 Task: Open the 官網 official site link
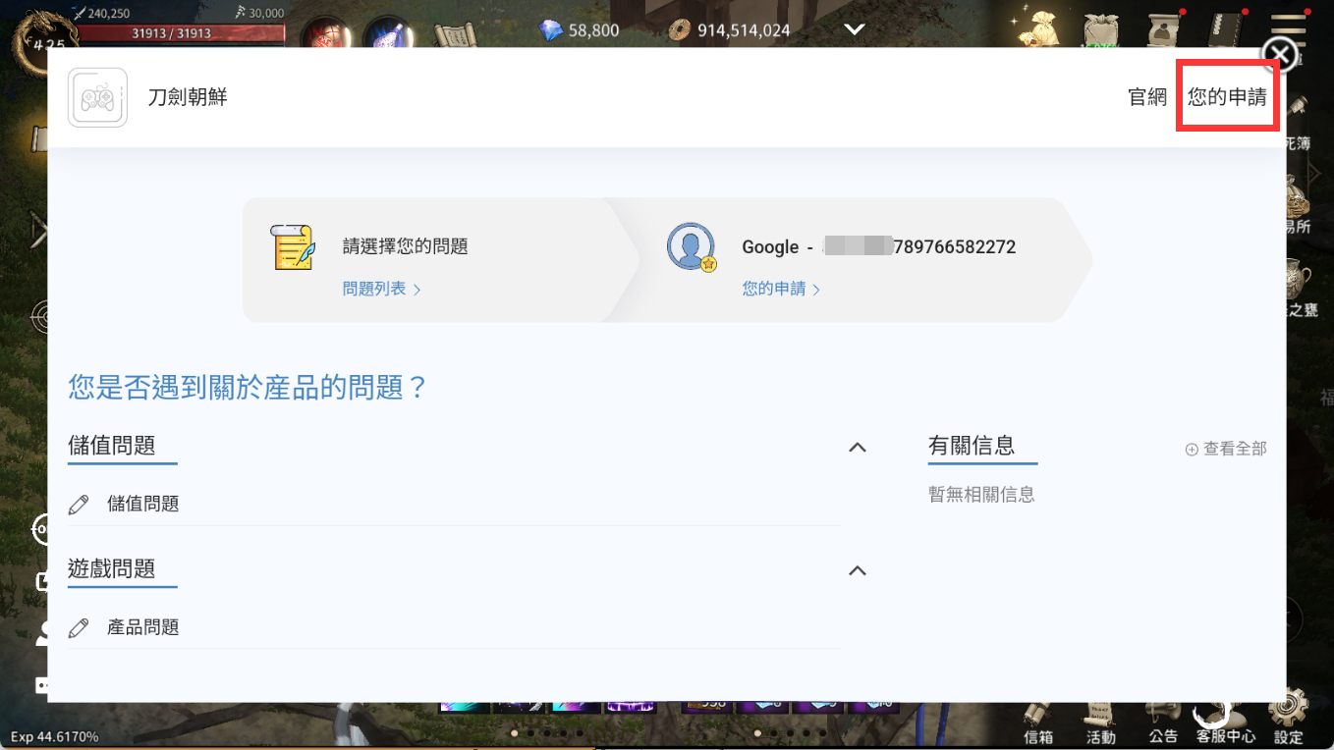(x=1146, y=96)
